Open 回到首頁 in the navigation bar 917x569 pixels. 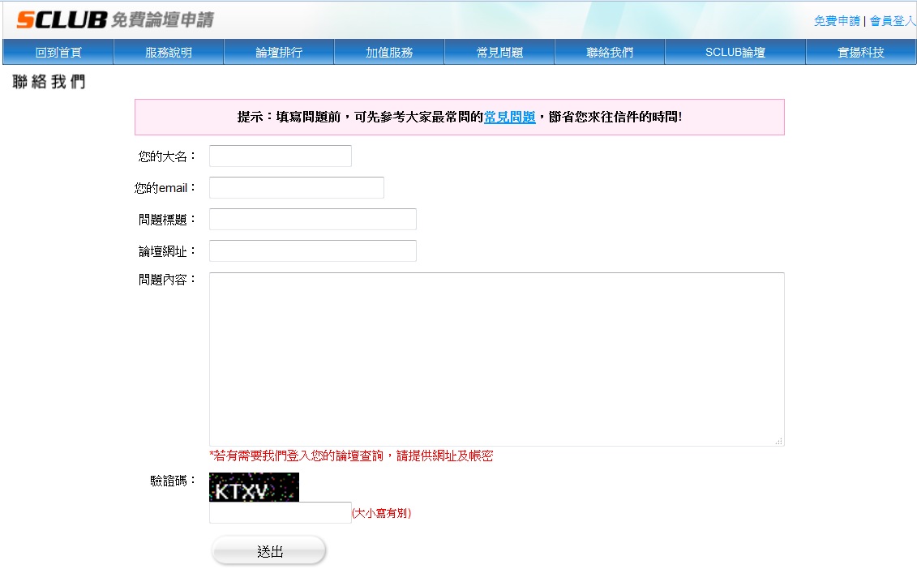(58, 53)
